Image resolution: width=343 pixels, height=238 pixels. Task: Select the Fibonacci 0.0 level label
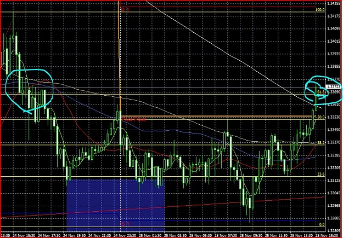[x=322, y=224]
